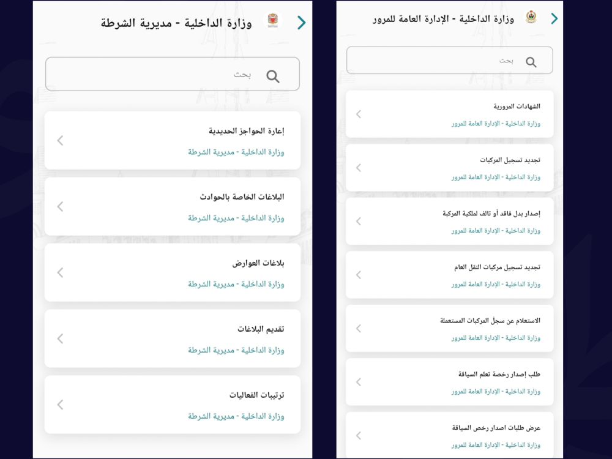Click chevron for طلب إصدار رخصة تعلم السياقة
The width and height of the screenshot is (612, 459).
[359, 382]
